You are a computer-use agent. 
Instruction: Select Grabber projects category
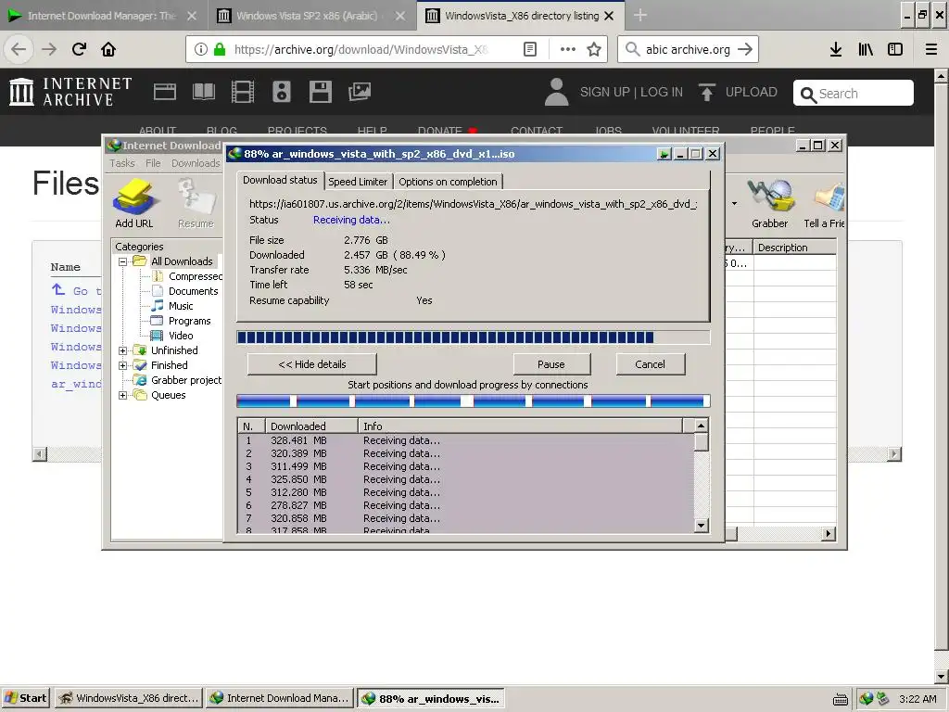tap(185, 380)
